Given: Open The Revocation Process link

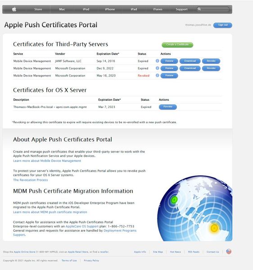Looking at the screenshot, I should 31,180.
